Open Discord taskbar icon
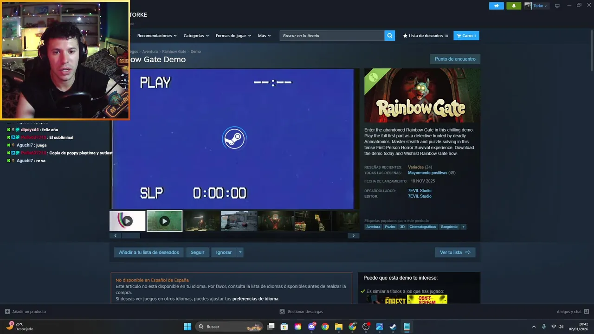594x334 pixels. pyautogui.click(x=311, y=327)
